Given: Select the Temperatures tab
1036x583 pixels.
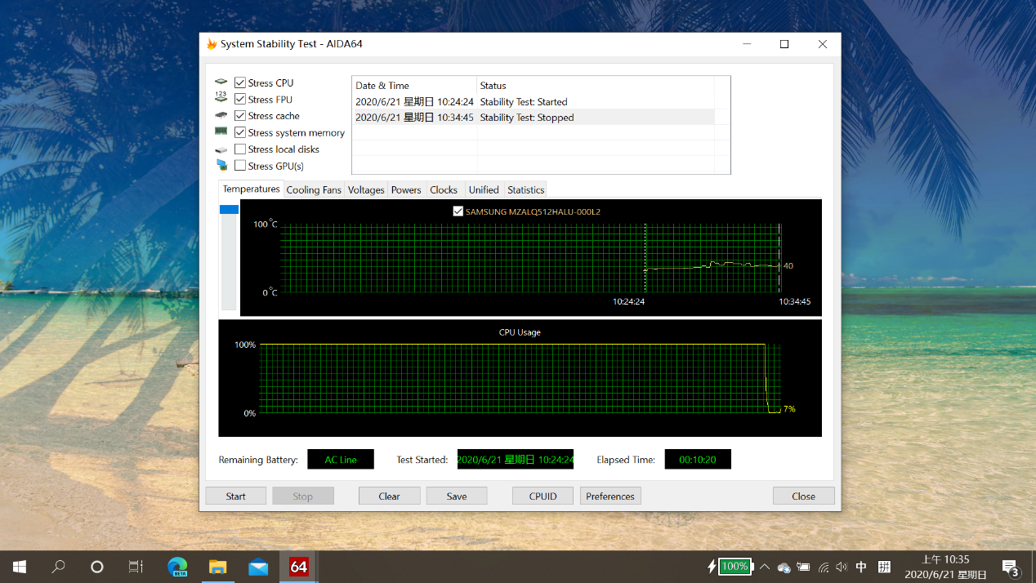Looking at the screenshot, I should tap(252, 189).
